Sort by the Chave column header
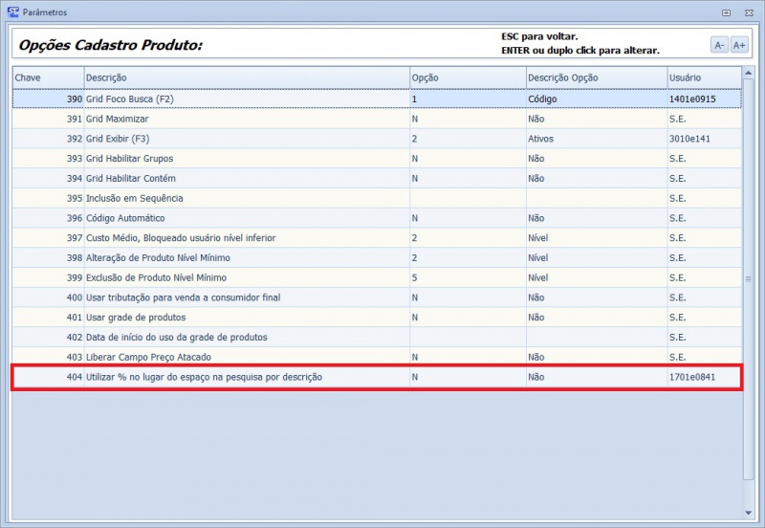 coord(46,77)
